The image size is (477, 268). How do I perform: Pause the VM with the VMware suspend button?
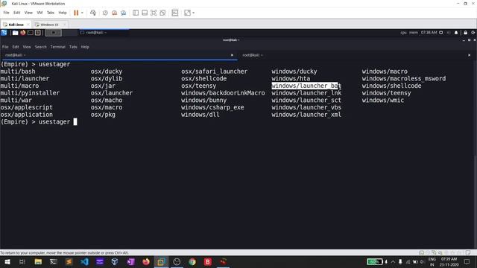pyautogui.click(x=76, y=13)
